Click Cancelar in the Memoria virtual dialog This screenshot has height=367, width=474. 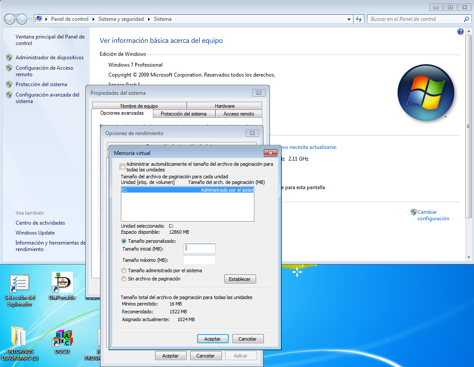(247, 339)
